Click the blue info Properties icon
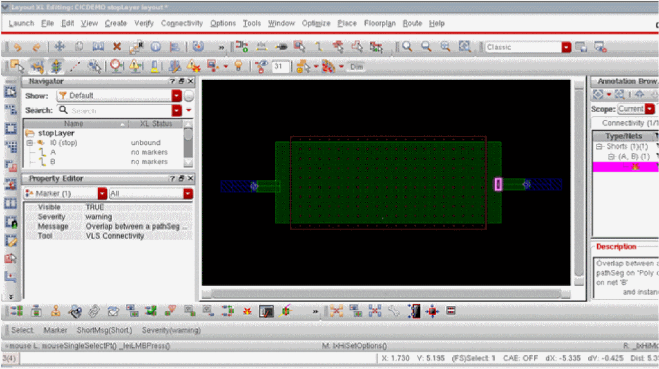The image size is (659, 369). (x=155, y=47)
